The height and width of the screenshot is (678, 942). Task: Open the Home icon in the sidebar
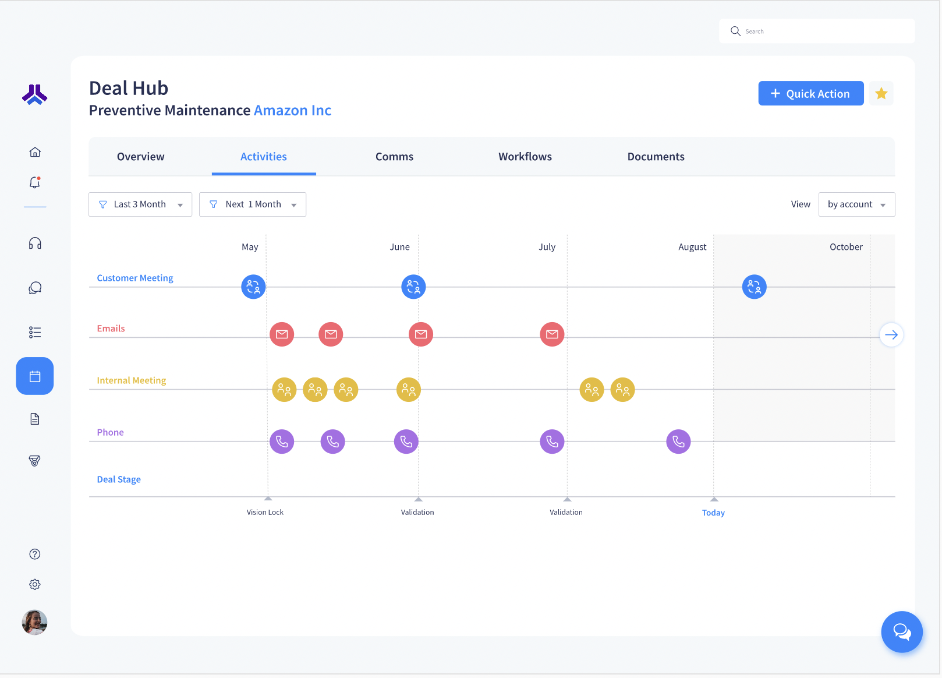[34, 151]
